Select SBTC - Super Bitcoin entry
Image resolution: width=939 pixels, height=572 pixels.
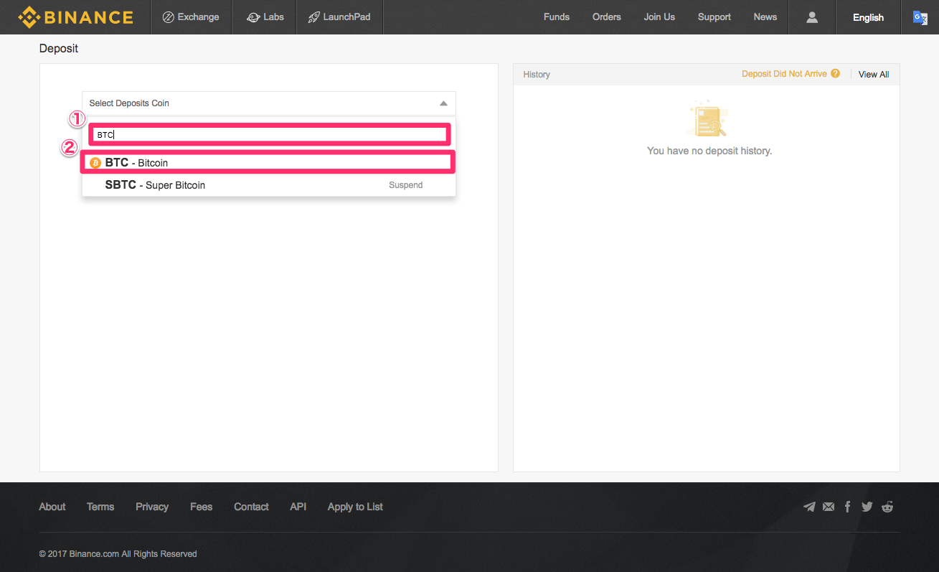click(x=268, y=185)
